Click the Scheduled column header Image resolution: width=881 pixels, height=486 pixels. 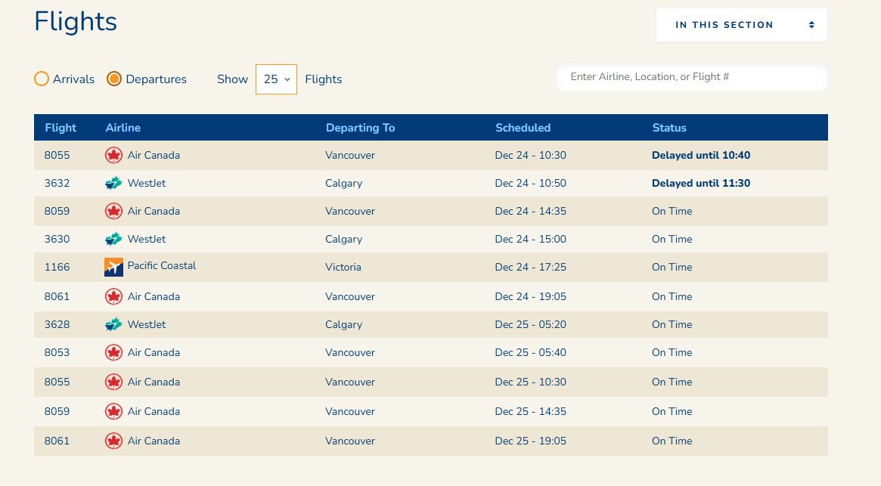click(523, 128)
